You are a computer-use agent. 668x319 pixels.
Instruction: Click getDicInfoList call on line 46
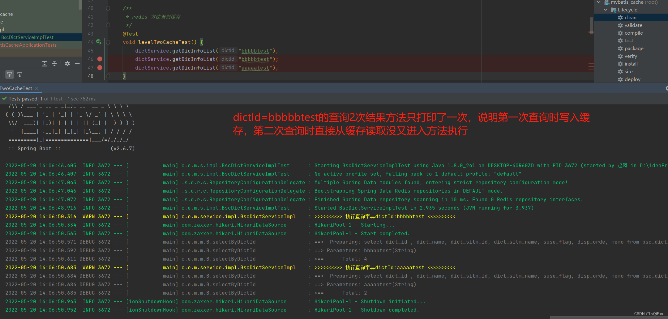(x=194, y=59)
